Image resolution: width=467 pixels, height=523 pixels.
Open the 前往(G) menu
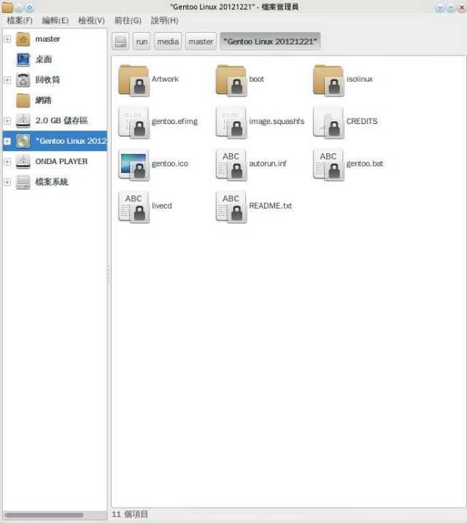[128, 20]
